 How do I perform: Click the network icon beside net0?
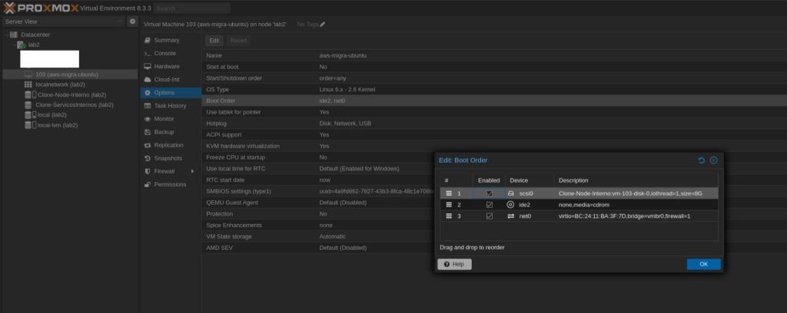[510, 216]
